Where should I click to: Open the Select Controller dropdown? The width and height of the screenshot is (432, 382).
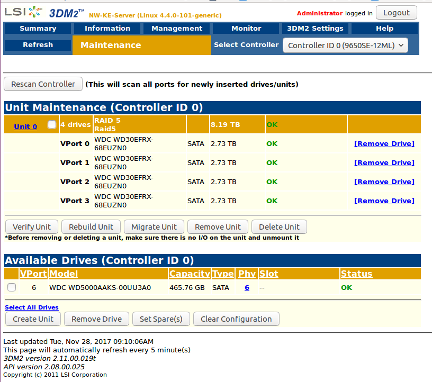pyautogui.click(x=345, y=46)
